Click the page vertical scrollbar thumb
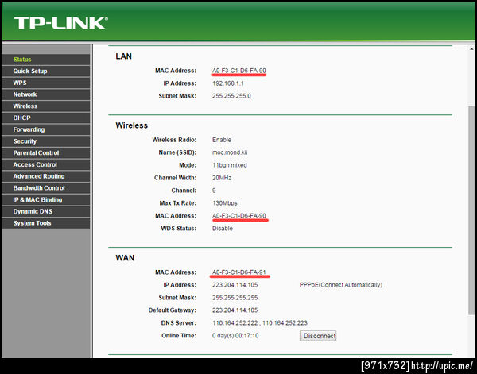This screenshot has height=374, width=477. point(471,210)
